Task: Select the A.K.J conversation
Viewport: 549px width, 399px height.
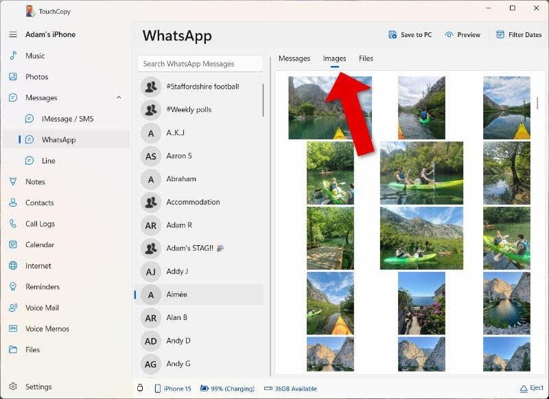Action: [200, 133]
